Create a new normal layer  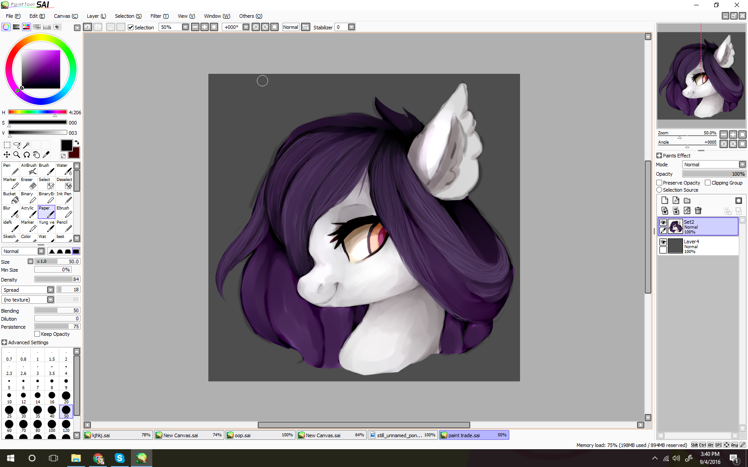pos(665,201)
